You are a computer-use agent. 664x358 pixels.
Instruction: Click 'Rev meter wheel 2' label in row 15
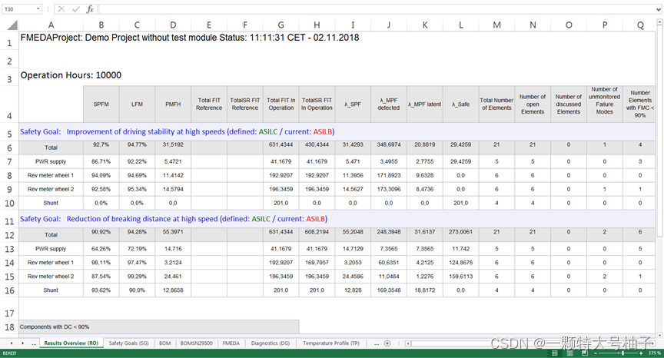pos(51,277)
